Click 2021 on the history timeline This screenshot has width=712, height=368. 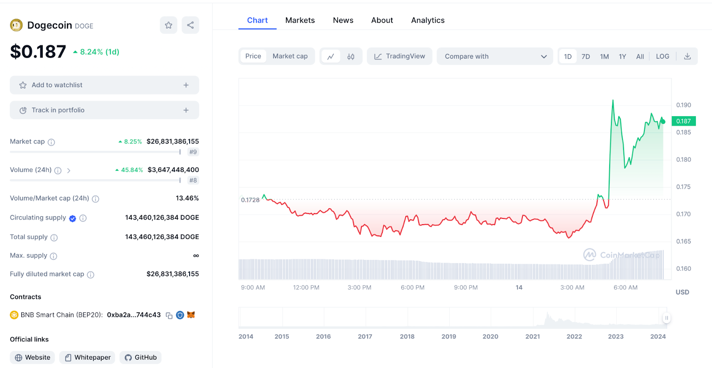click(x=533, y=336)
